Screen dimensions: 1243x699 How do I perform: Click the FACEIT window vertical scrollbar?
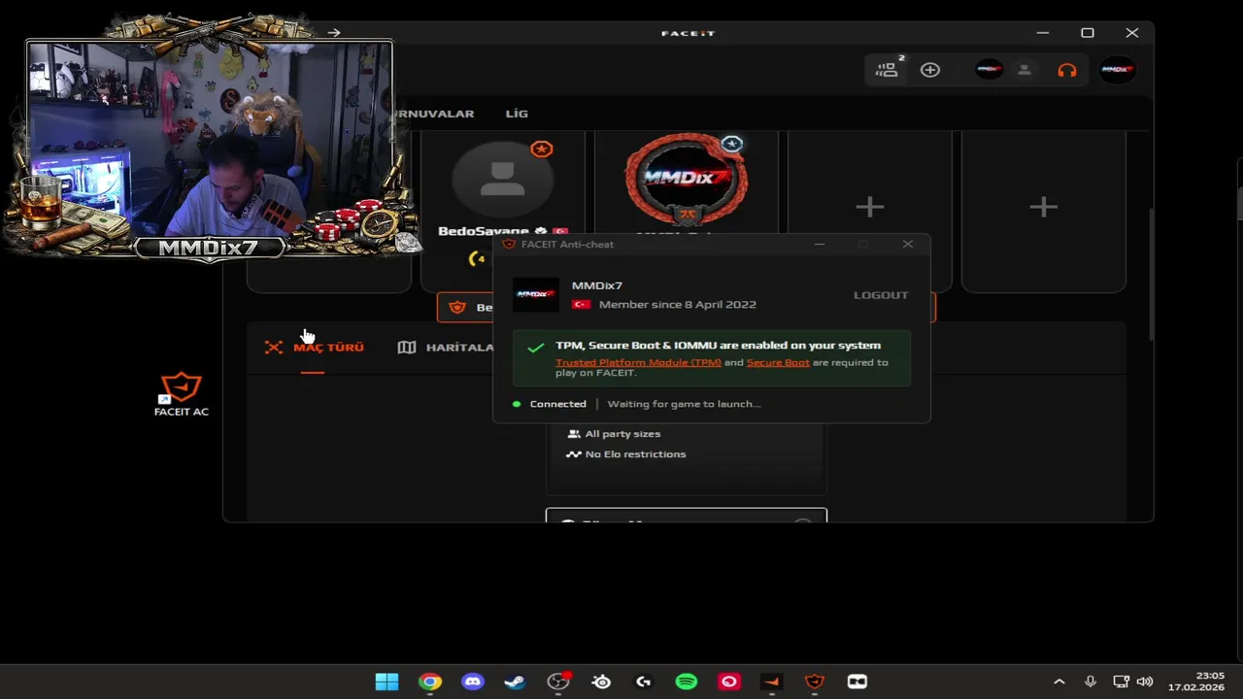(1151, 275)
